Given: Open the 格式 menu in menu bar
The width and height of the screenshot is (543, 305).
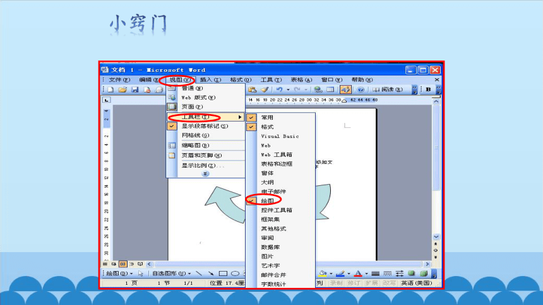Looking at the screenshot, I should (x=241, y=80).
